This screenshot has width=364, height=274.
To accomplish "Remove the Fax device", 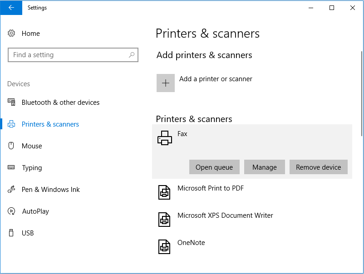I will click(x=318, y=167).
